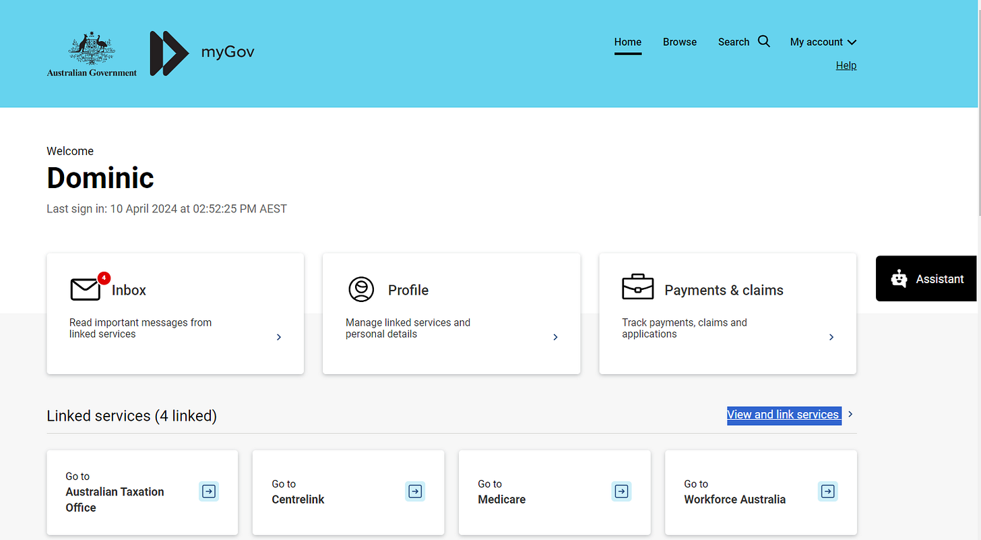The width and height of the screenshot is (981, 540).
Task: Open the Profile heading
Action: pos(408,290)
